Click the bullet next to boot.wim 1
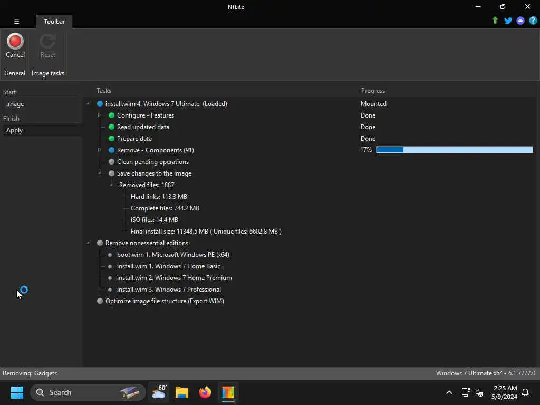 coord(110,255)
